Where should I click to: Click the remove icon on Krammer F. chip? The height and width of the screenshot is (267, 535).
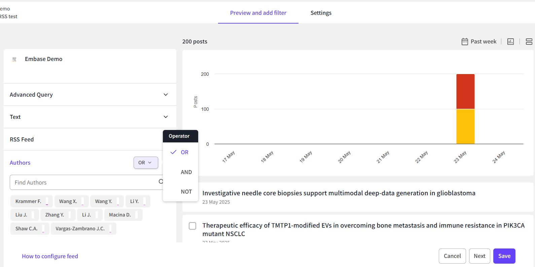(47, 201)
